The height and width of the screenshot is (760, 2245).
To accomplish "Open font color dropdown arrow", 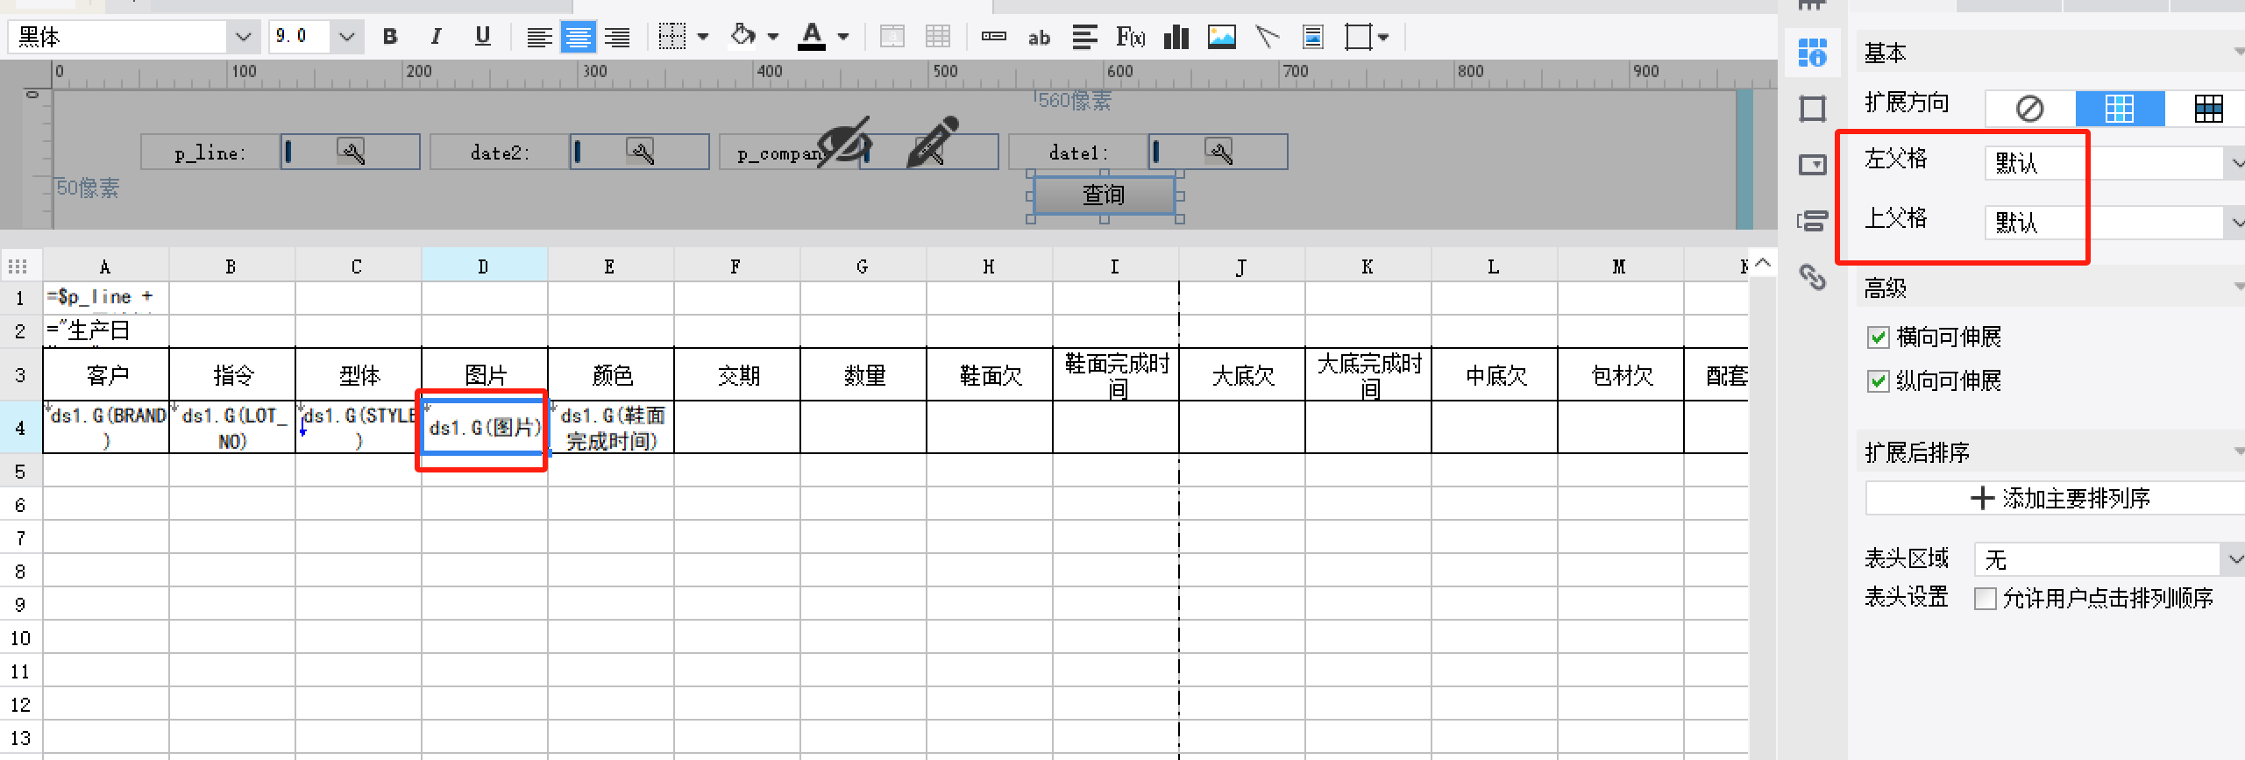I will (843, 37).
